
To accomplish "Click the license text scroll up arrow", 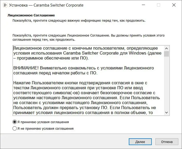I will tap(166, 48).
